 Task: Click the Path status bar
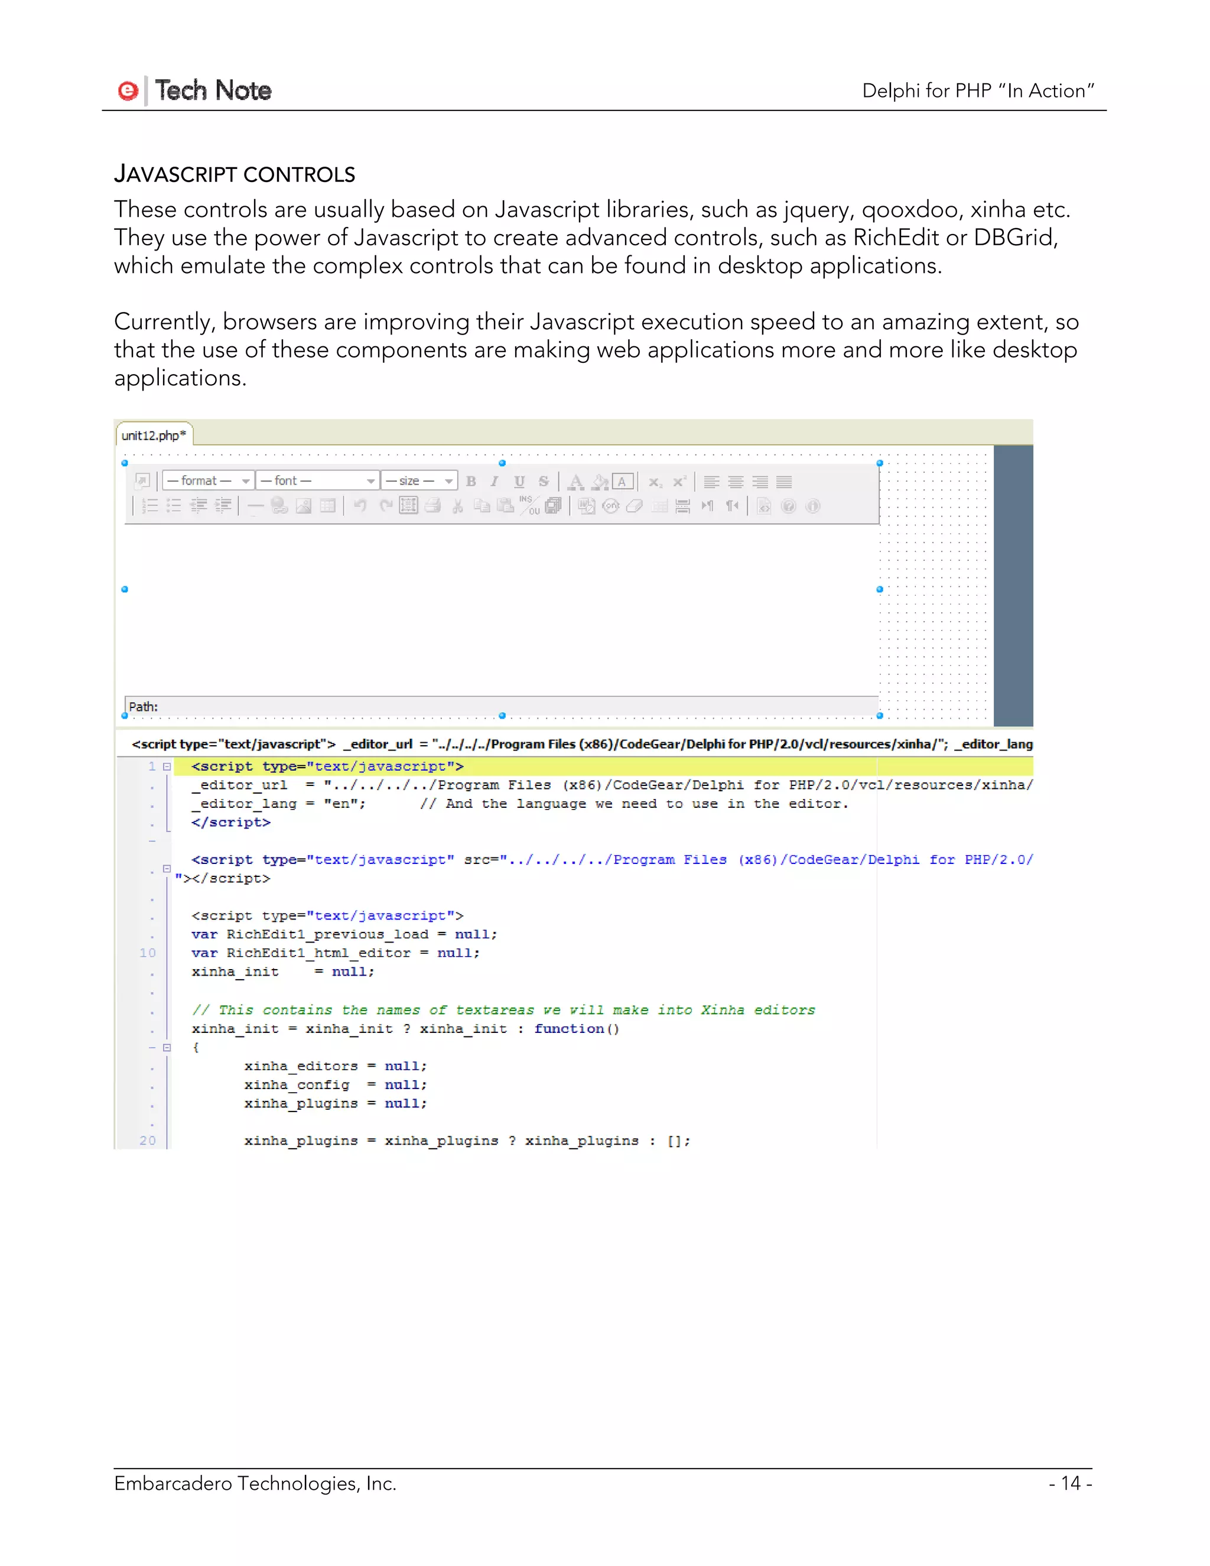tap(502, 706)
